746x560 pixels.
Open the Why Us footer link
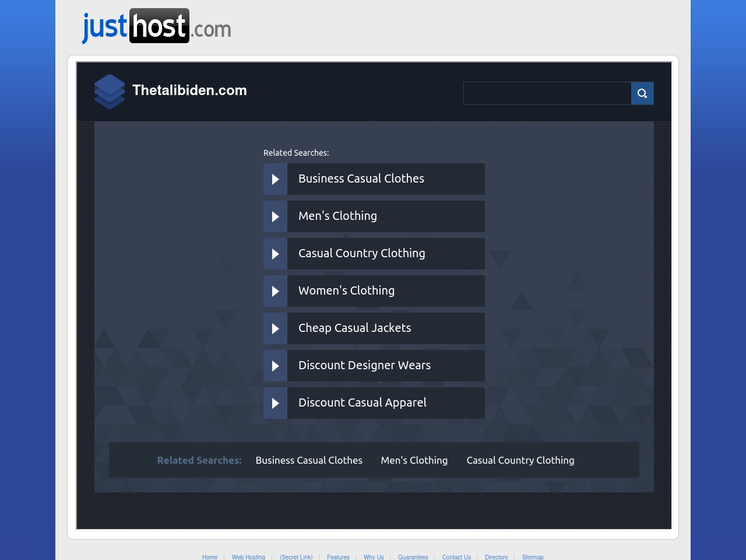[x=374, y=557]
